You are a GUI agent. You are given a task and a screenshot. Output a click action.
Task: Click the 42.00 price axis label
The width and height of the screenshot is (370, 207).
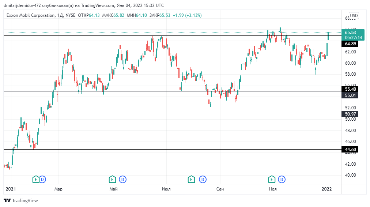[x=350, y=164]
